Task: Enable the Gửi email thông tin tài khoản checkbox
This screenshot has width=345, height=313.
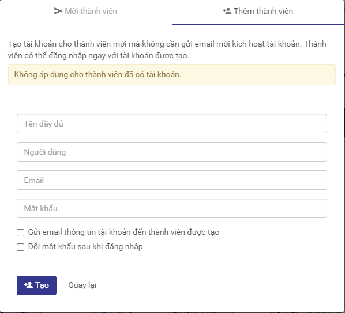Action: click(20, 232)
